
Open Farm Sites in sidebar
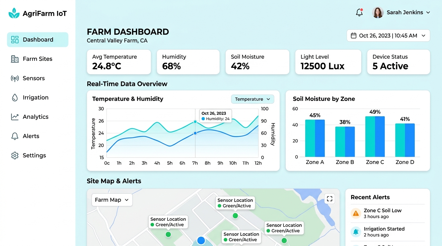click(38, 59)
